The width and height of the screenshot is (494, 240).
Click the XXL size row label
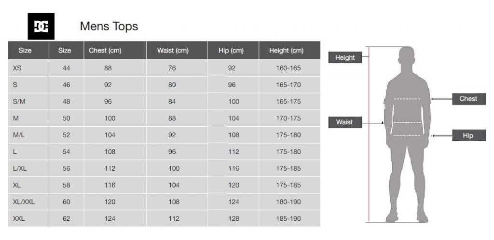(x=19, y=219)
